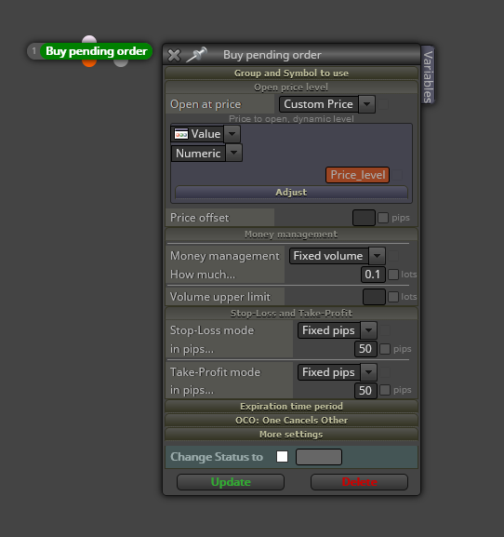Toggle the Volume upper limit lots checkbox
This screenshot has height=537, width=504.
tap(393, 297)
